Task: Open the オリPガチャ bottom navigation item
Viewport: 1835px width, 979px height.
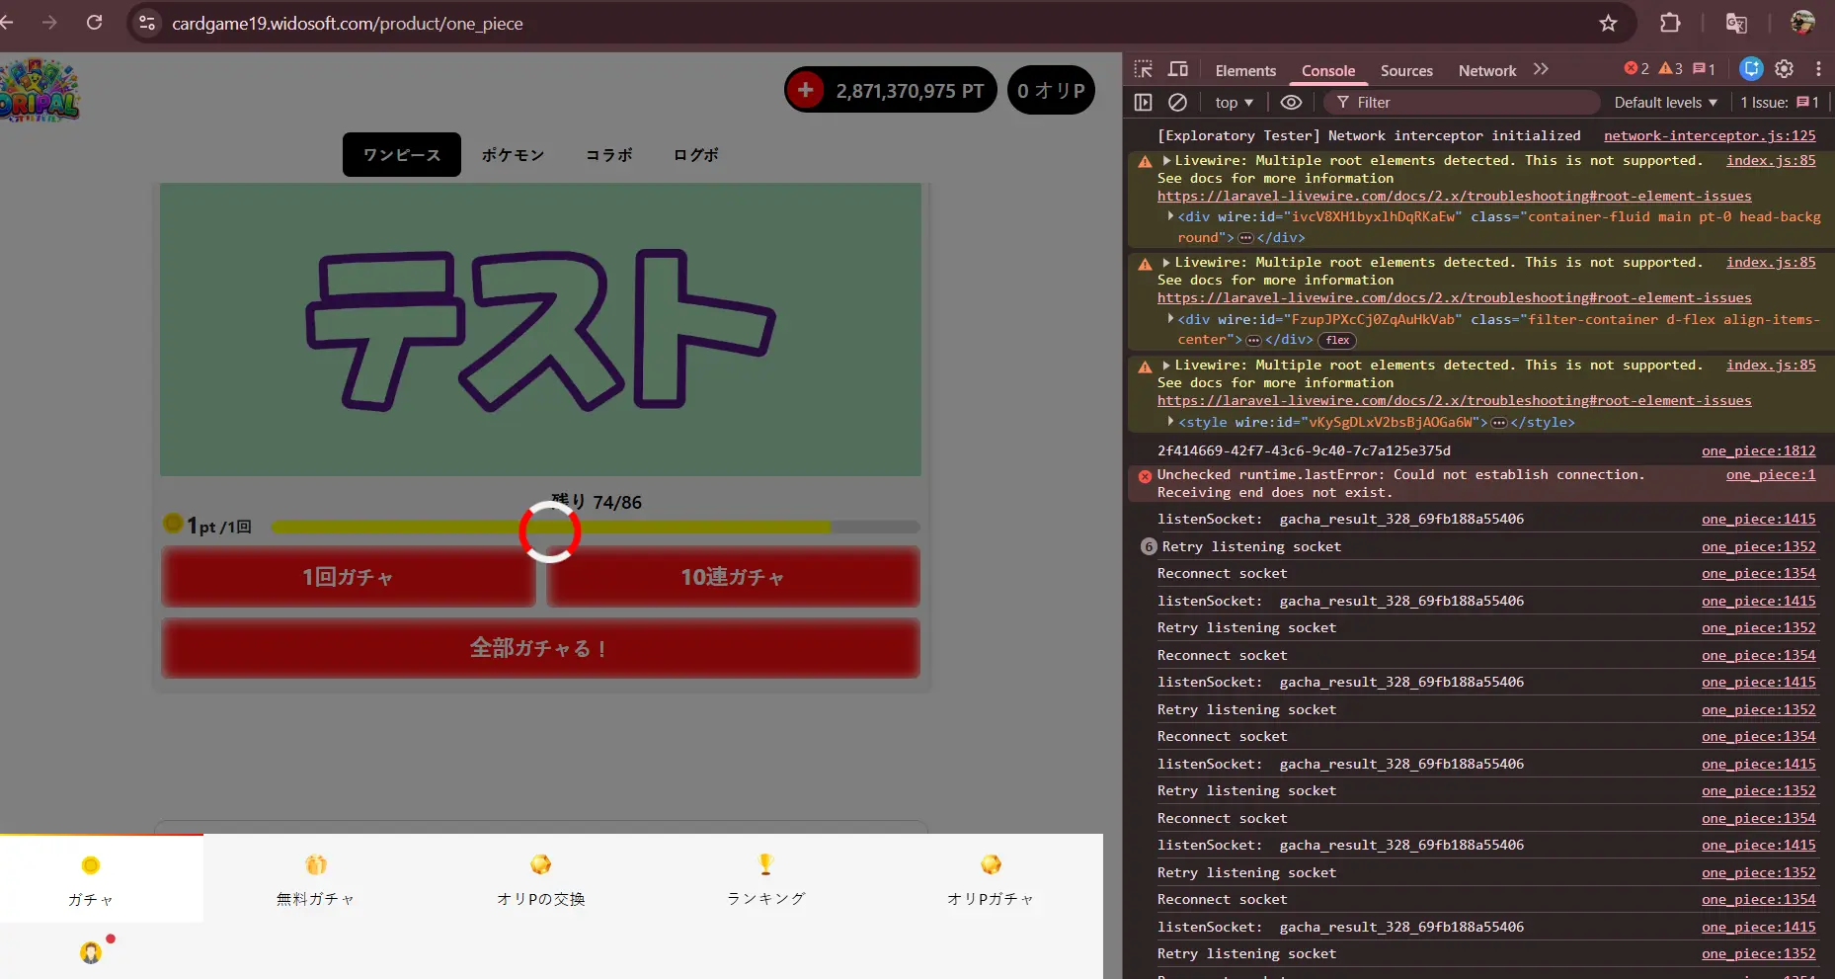Action: click(x=991, y=878)
